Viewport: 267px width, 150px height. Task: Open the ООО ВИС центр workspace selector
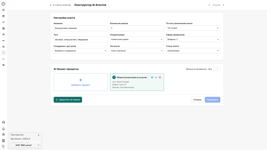(x=25, y=145)
